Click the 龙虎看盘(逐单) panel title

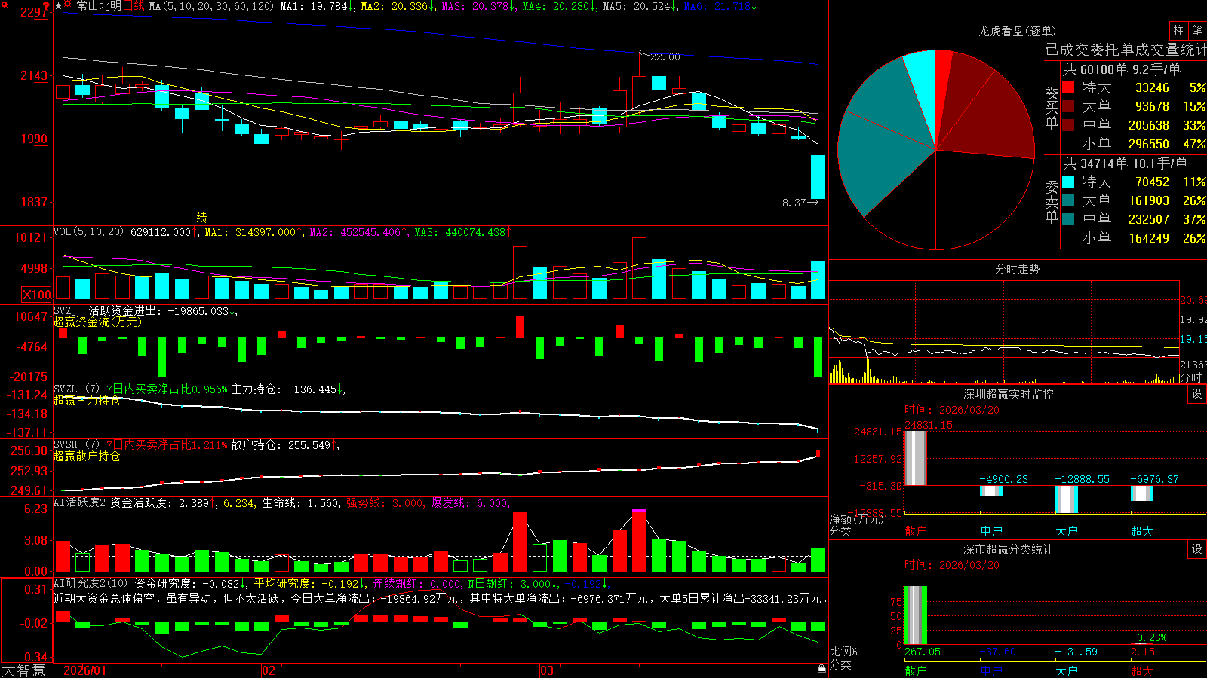click(x=1017, y=31)
